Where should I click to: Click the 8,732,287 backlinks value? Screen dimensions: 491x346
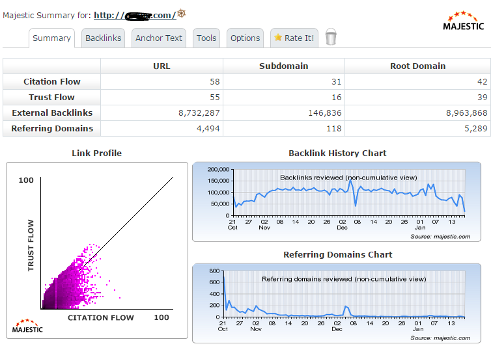tap(199, 113)
